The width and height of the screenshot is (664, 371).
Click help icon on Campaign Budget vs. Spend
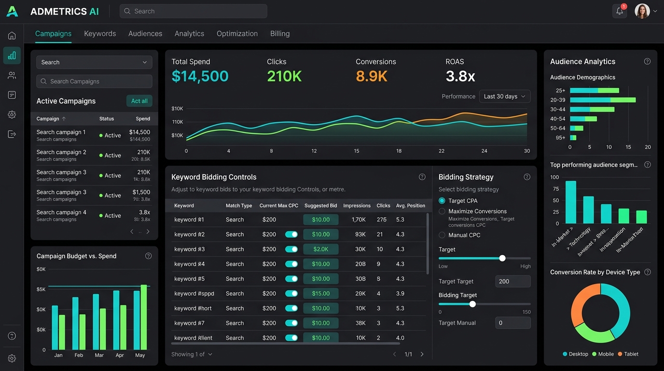149,256
